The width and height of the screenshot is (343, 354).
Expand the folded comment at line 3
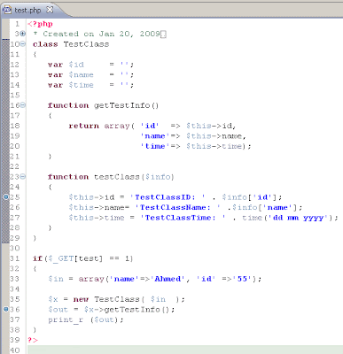(23, 34)
